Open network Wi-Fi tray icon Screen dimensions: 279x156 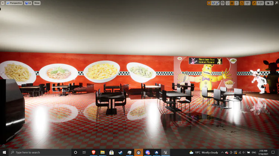[x=240, y=152]
